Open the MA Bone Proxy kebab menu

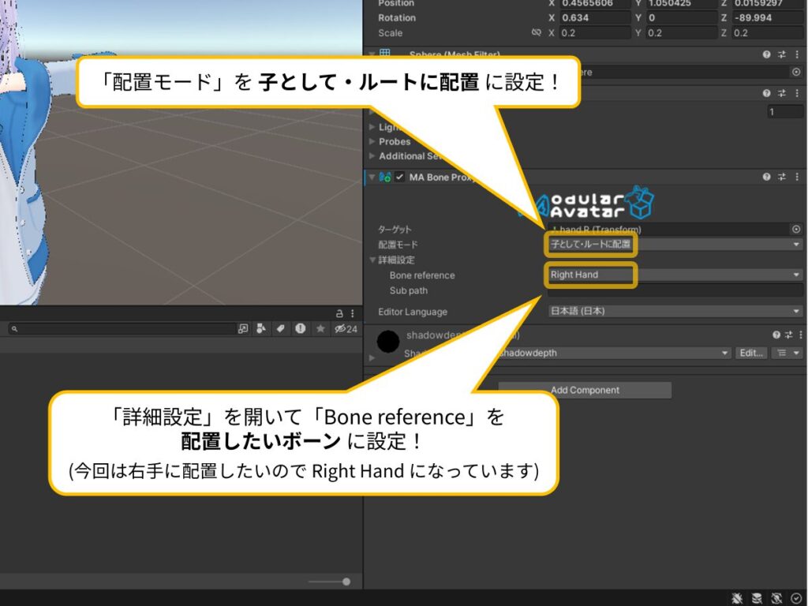coord(796,178)
